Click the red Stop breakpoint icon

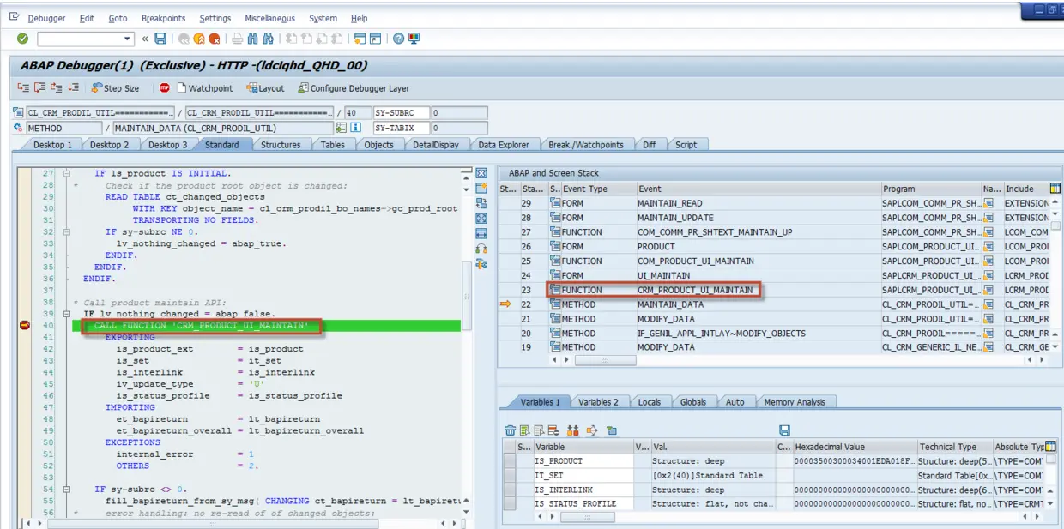tap(165, 88)
